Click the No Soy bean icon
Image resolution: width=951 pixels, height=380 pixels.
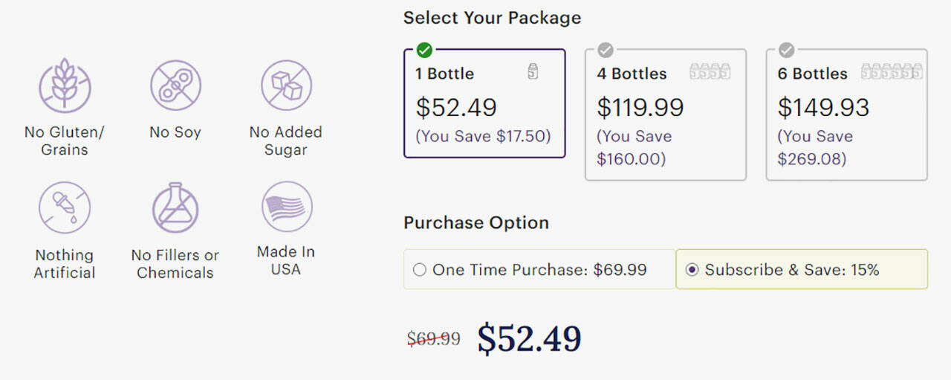click(175, 86)
